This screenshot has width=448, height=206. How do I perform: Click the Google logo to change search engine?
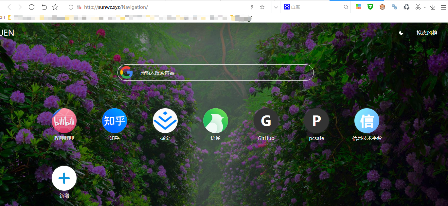(126, 73)
